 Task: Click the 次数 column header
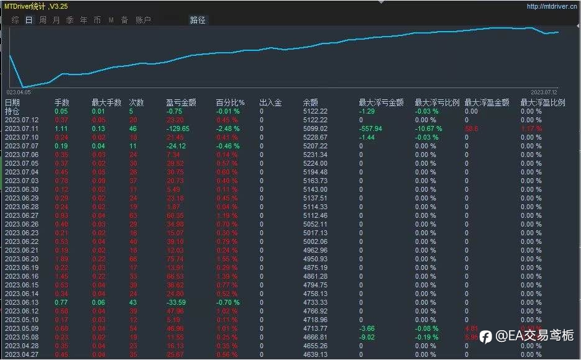tap(136, 102)
